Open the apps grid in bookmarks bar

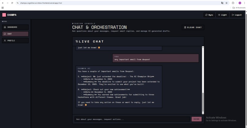(2, 8)
